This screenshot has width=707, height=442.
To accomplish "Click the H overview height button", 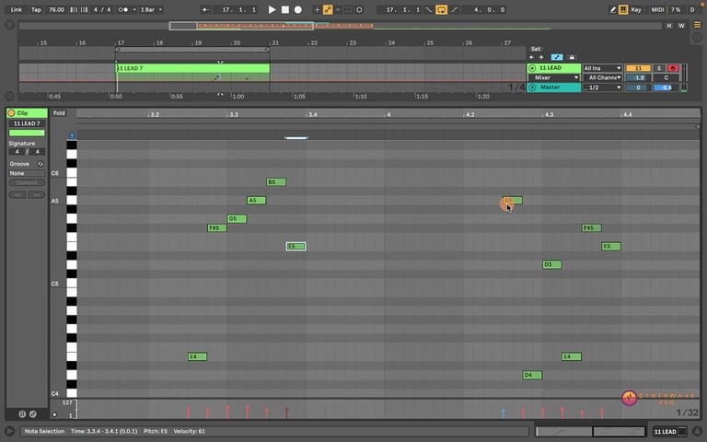I will coord(669,26).
